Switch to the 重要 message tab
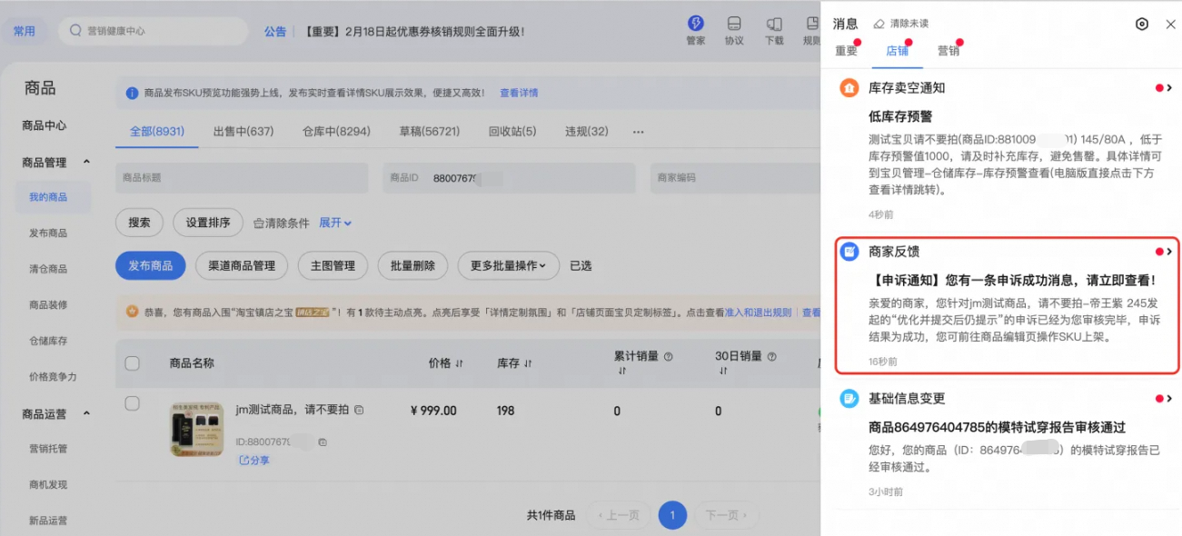This screenshot has height=536, width=1182. click(846, 51)
